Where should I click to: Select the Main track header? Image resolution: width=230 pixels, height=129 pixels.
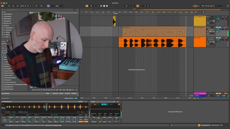200,96
